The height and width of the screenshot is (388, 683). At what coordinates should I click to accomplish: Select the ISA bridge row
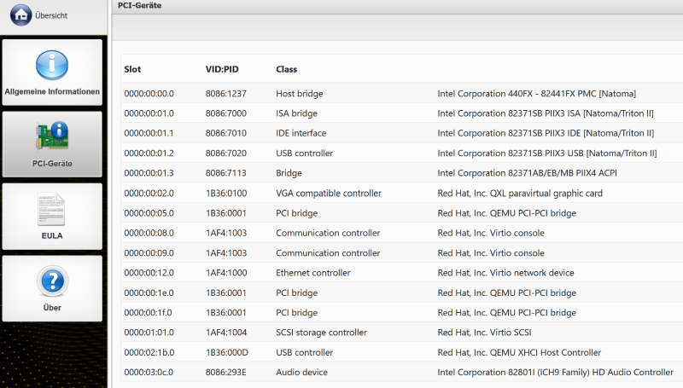pos(296,113)
